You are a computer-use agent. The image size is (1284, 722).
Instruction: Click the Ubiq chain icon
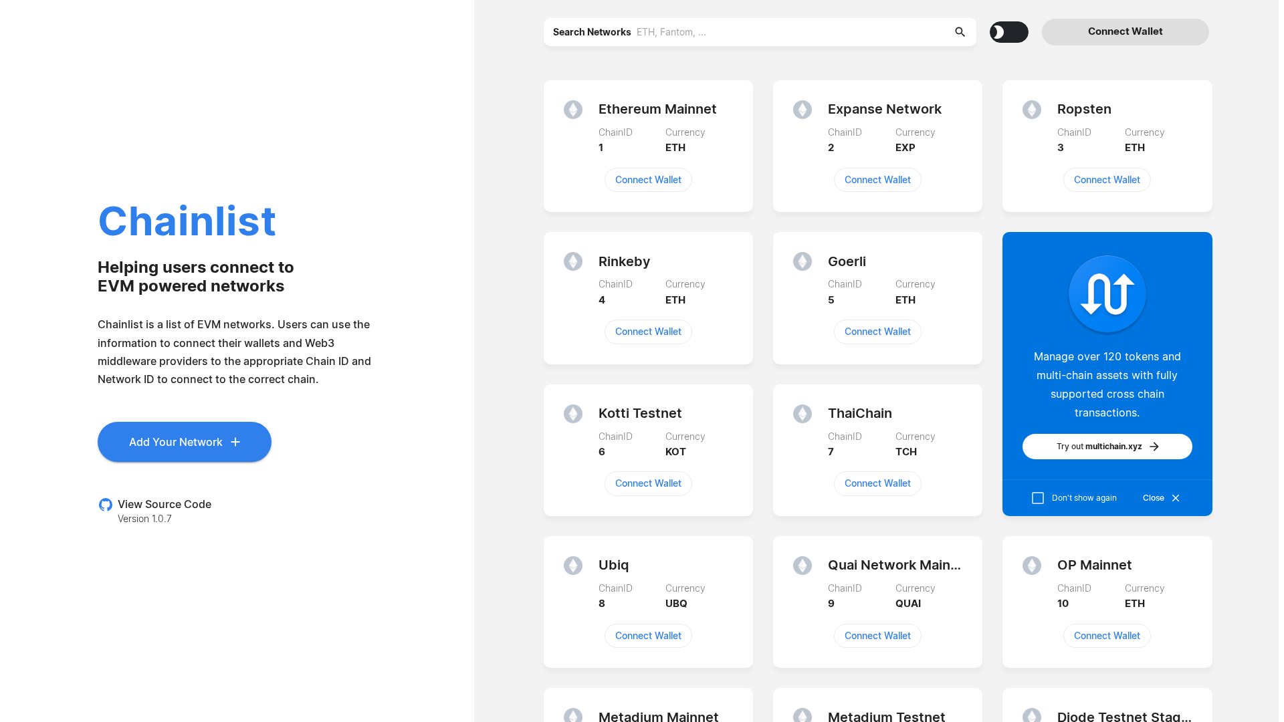573,566
